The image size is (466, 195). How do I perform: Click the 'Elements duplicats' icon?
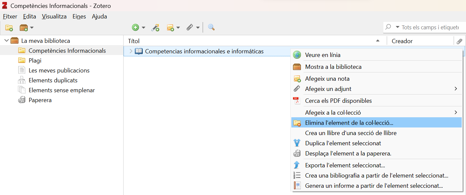coord(22,80)
